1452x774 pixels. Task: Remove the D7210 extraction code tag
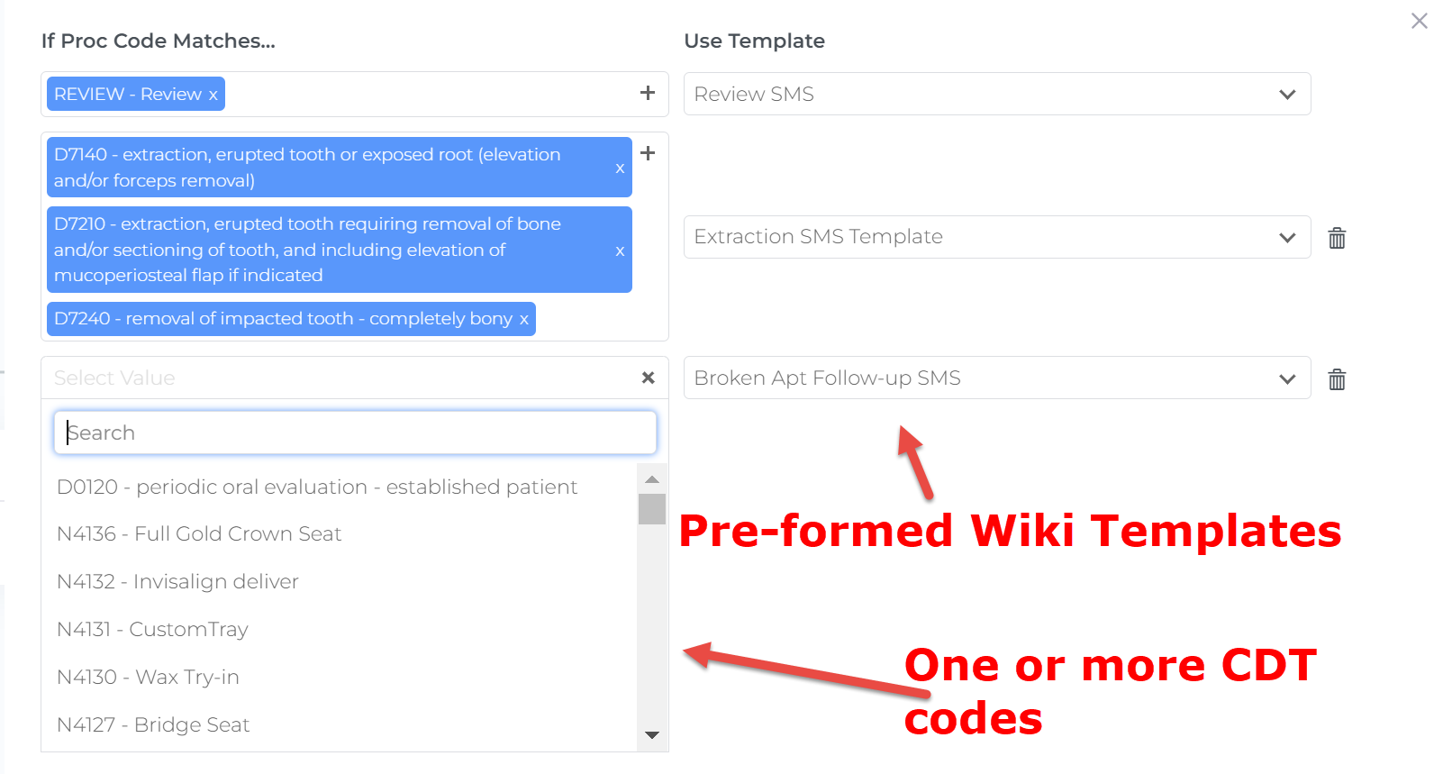[620, 251]
